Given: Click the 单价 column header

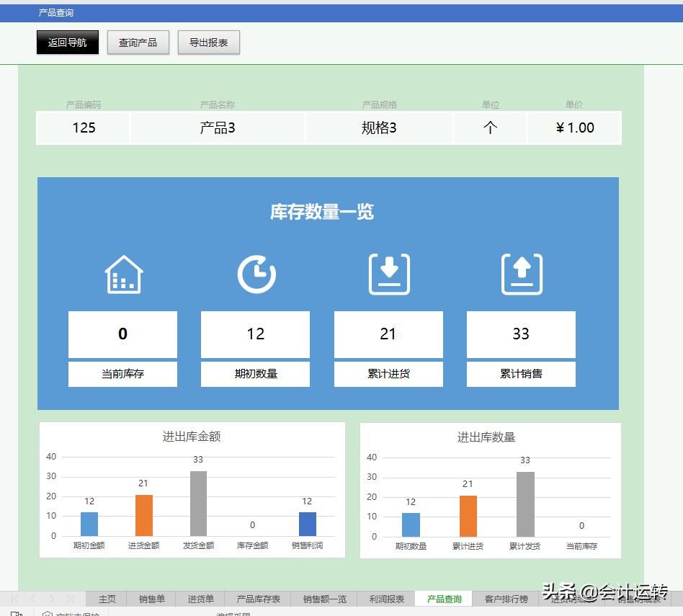Looking at the screenshot, I should point(574,104).
